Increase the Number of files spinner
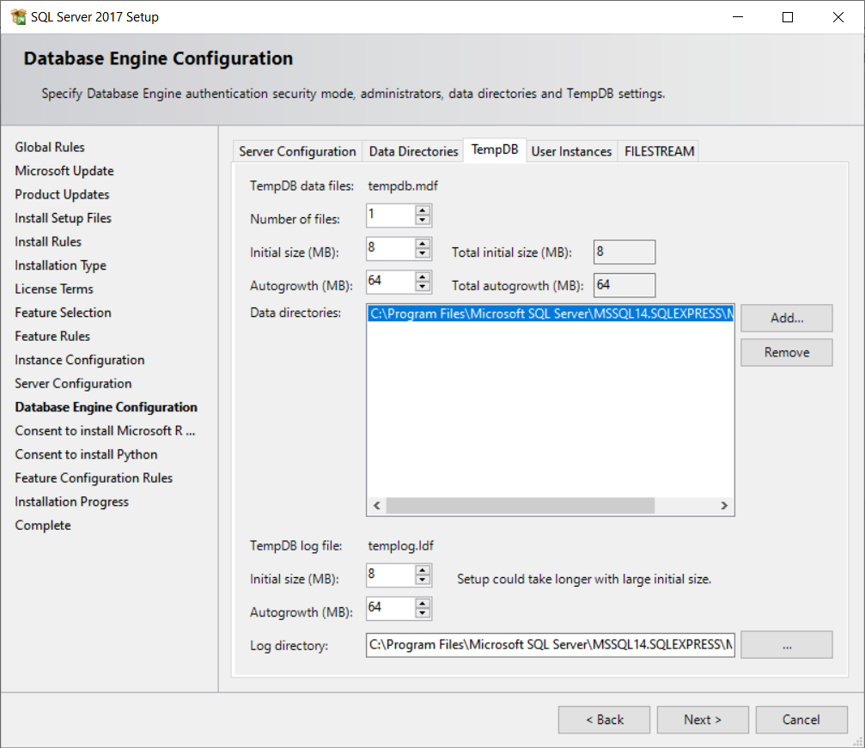 (422, 210)
